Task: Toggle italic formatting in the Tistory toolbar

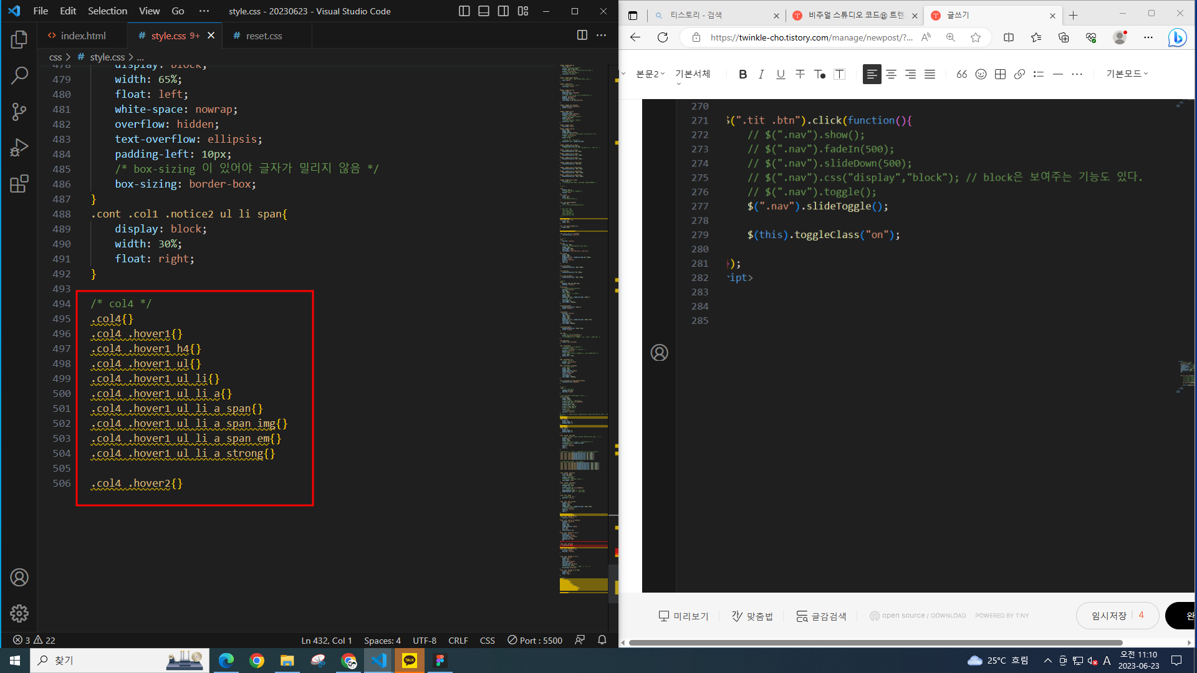Action: [x=761, y=74]
